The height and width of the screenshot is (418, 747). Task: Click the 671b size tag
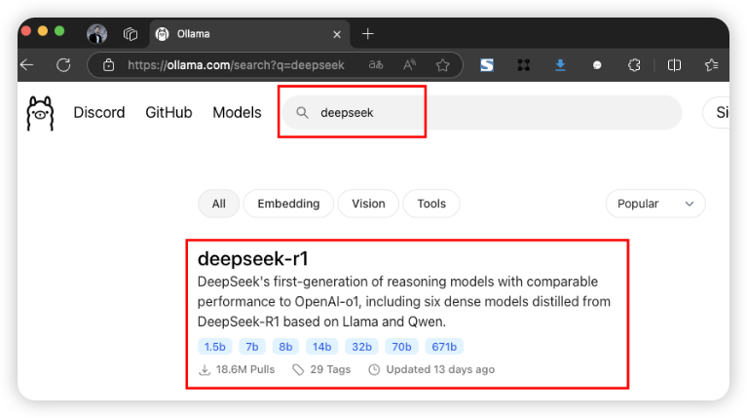click(x=443, y=346)
